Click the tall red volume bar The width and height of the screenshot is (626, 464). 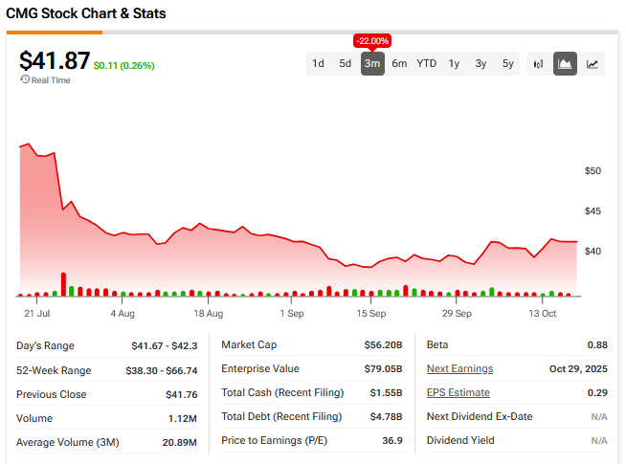(x=63, y=284)
